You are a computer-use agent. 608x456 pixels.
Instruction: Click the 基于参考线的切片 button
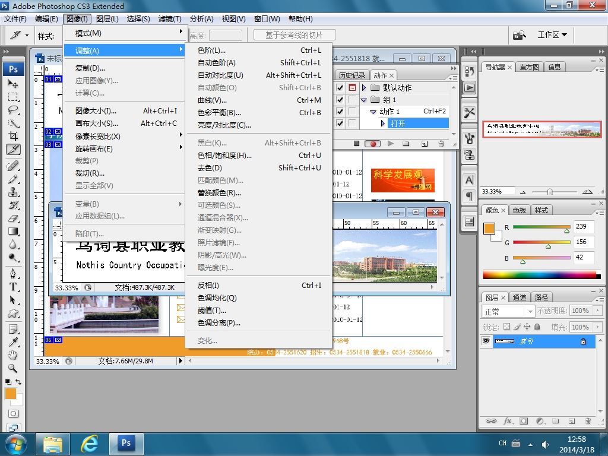[x=294, y=35]
